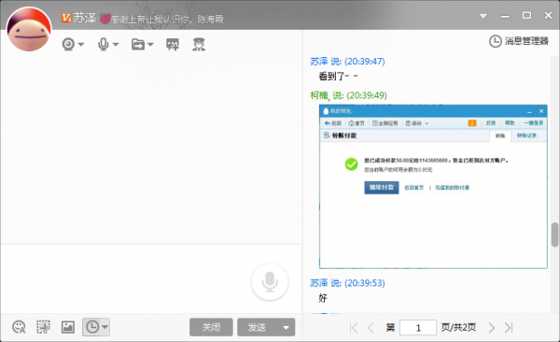
Task: Select the message text 好
Action: pyautogui.click(x=323, y=298)
